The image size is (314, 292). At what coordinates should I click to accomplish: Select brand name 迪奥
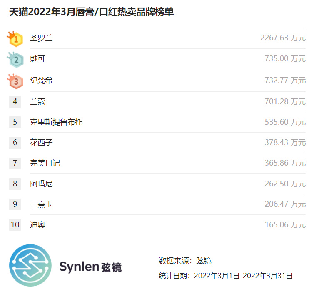tap(37, 225)
